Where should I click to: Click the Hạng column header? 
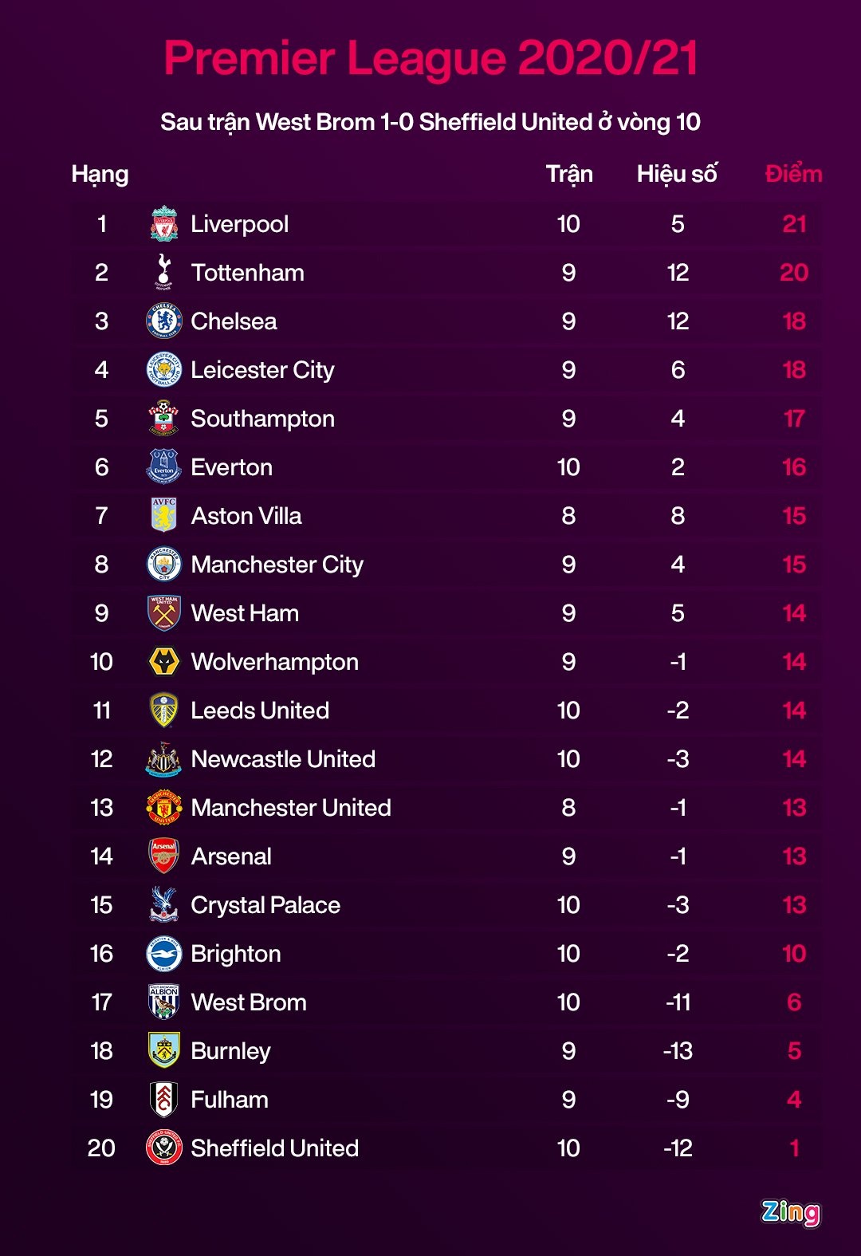coord(100,175)
